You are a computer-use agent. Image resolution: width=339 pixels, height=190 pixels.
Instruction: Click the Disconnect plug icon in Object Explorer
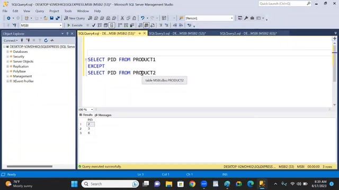28,41
